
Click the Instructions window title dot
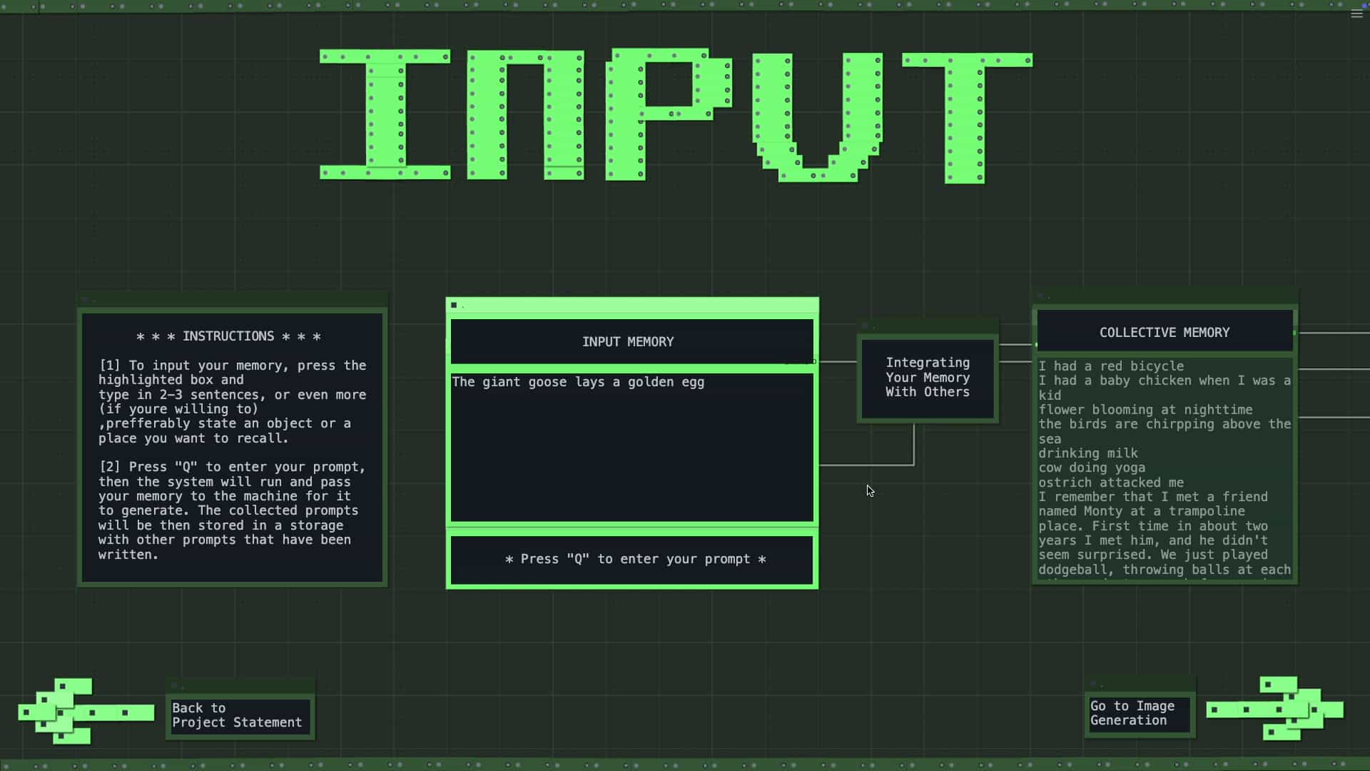[x=85, y=300]
